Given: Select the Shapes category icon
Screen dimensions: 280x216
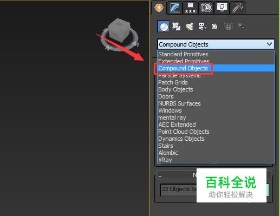Looking at the screenshot, I should coord(176,27).
